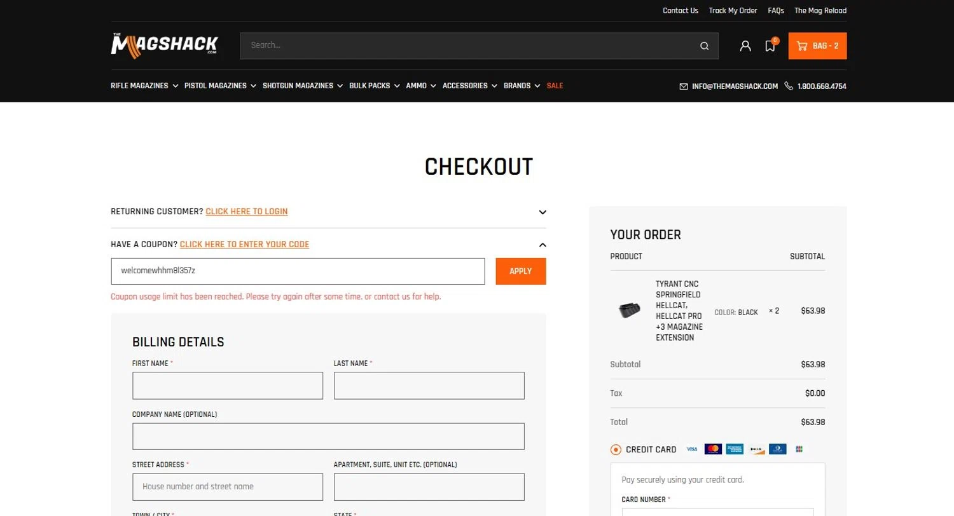This screenshot has height=516, width=954.
Task: Select the Credit Card payment option
Action: [x=616, y=450]
